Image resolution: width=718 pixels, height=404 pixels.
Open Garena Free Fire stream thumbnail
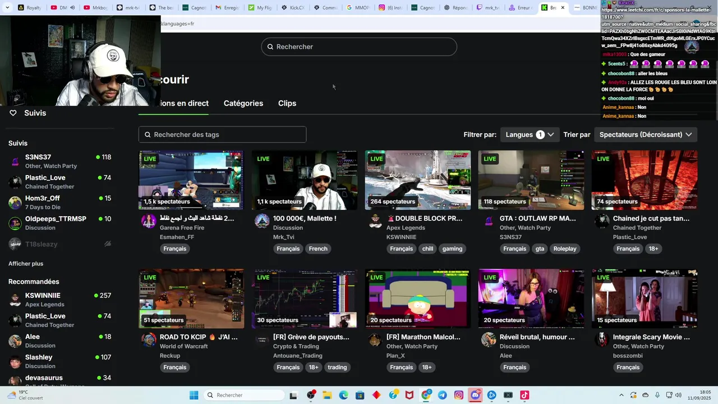(191, 180)
